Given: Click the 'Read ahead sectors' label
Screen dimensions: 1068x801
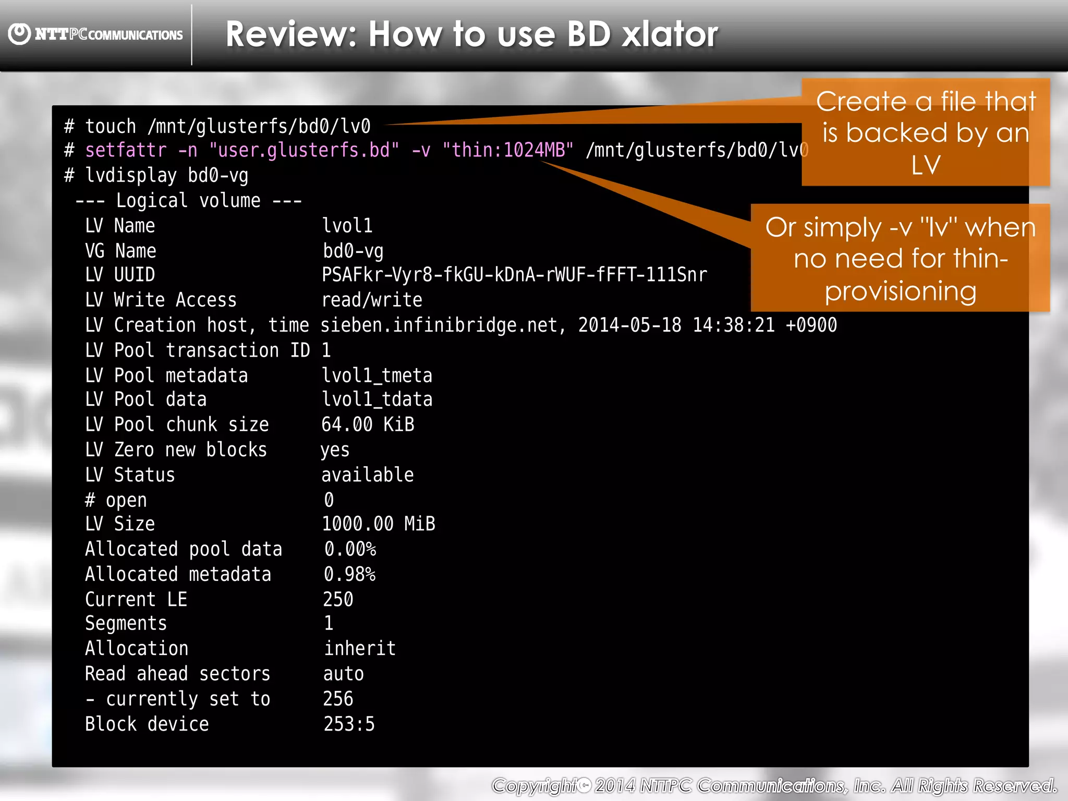Looking at the screenshot, I should (x=177, y=674).
